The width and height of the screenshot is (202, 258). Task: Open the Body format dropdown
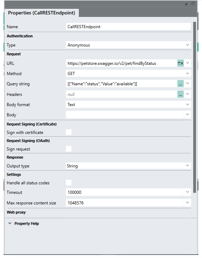click(128, 104)
